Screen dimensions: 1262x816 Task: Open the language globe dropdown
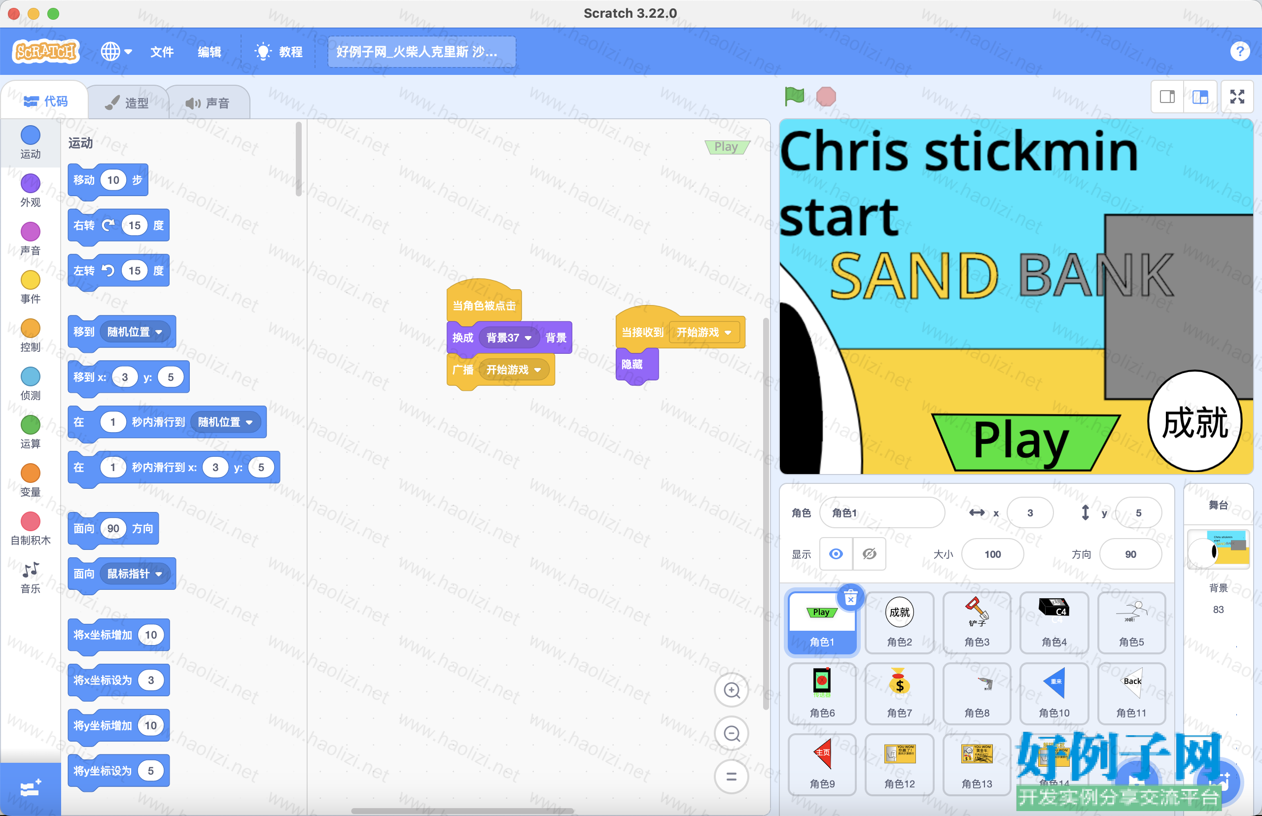pyautogui.click(x=116, y=51)
